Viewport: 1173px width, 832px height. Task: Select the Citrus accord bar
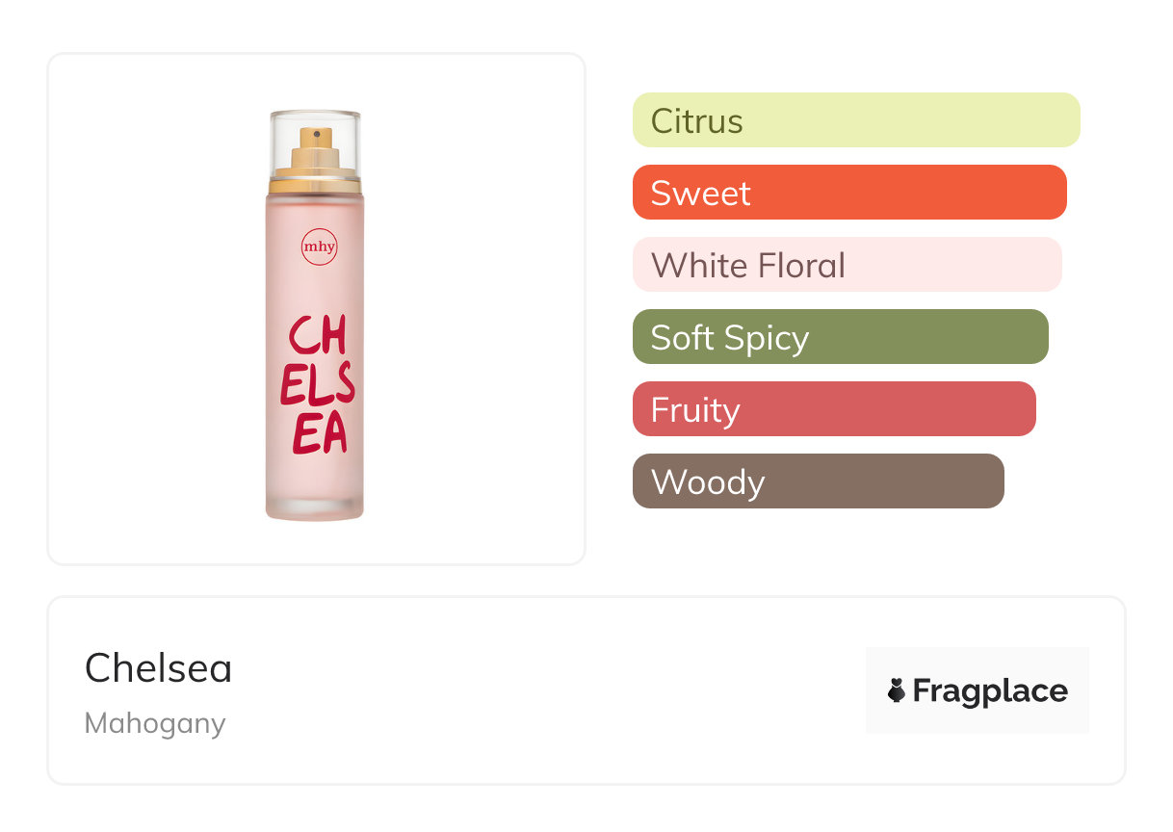point(856,120)
